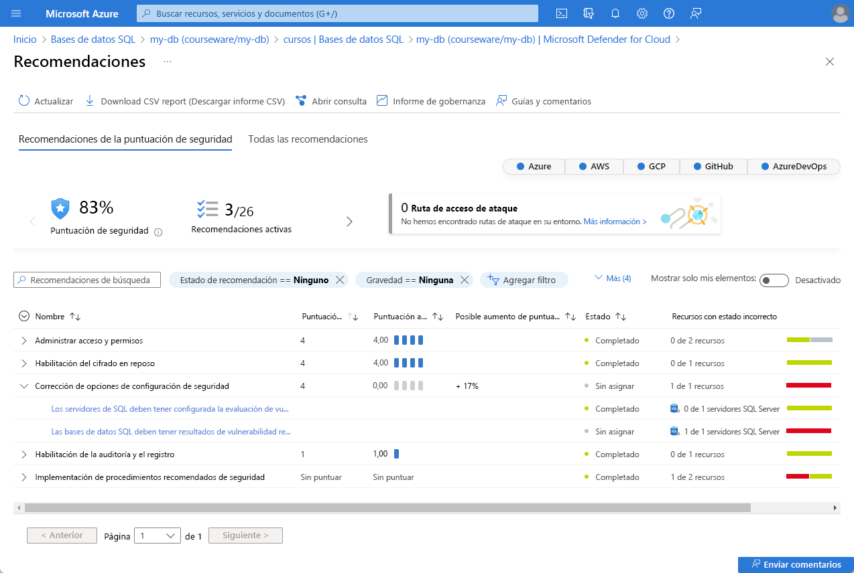Focus Recomendaciones de búsqueda field
Viewport: 854px width, 573px height.
(x=87, y=280)
